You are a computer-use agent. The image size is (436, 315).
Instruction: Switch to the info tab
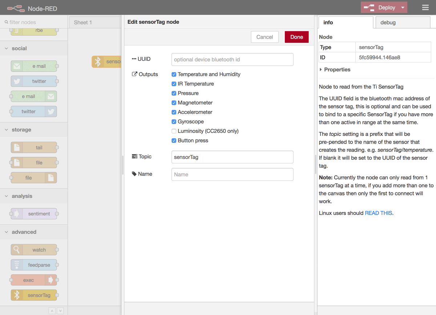pos(346,22)
